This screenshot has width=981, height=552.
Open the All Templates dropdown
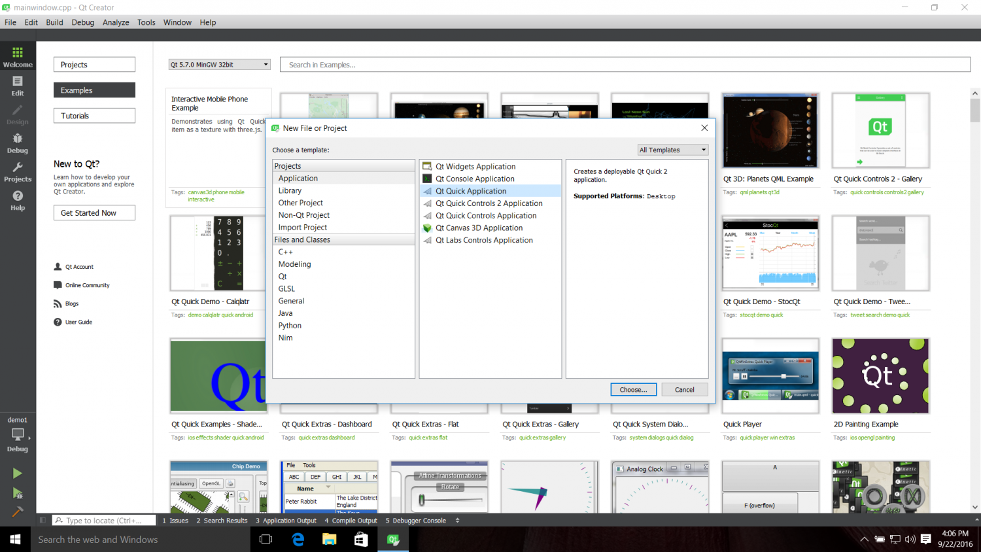pos(672,150)
